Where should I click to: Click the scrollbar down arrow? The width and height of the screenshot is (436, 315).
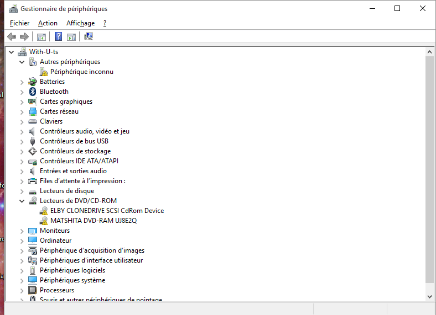430,296
